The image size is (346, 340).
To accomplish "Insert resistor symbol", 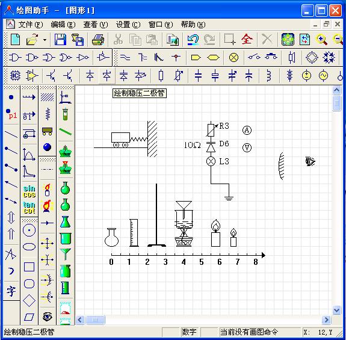I will 161,76.
